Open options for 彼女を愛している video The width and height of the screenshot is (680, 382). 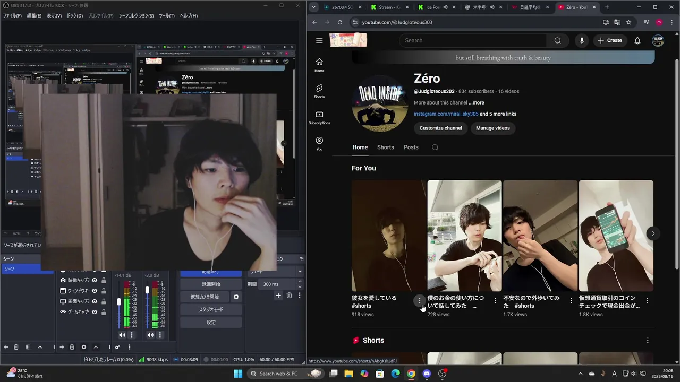click(420, 301)
